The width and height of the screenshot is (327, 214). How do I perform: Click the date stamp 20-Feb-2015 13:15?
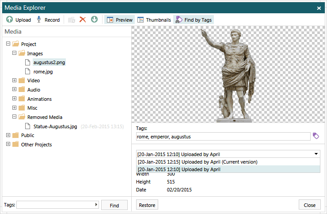click(x=103, y=126)
